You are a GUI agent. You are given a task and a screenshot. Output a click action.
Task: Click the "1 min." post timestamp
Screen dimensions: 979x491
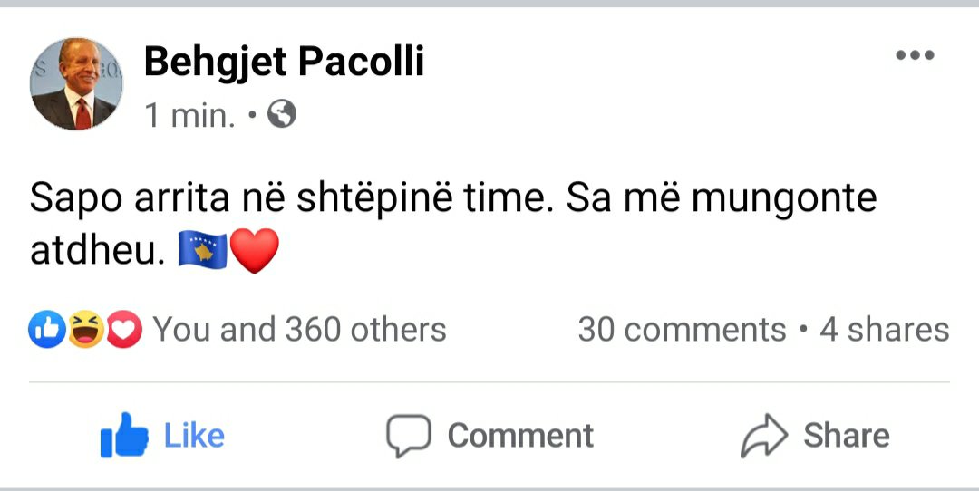(x=190, y=115)
